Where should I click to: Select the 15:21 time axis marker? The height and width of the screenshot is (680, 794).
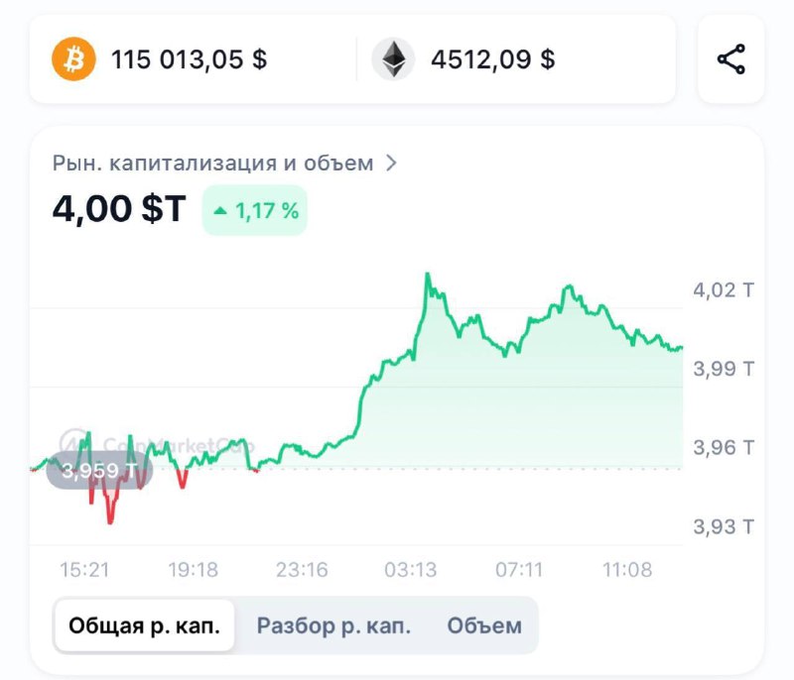tap(84, 570)
